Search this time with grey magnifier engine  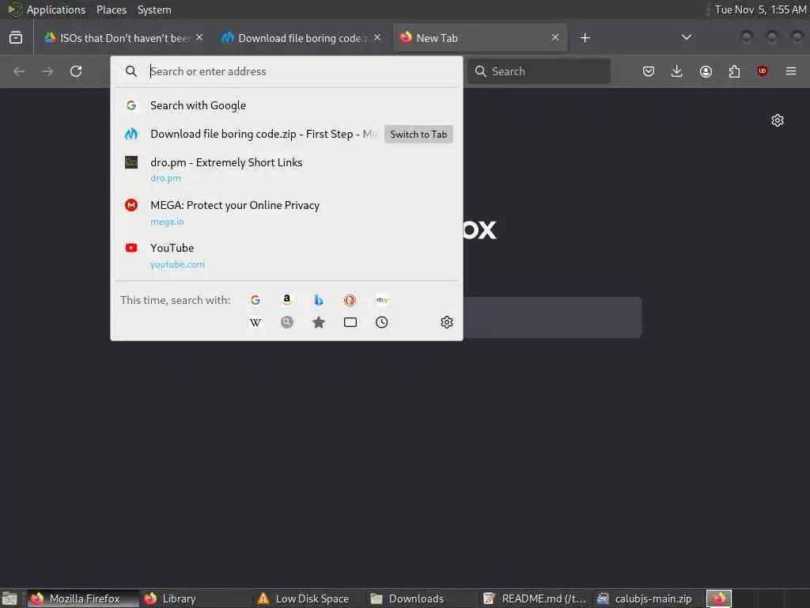(x=286, y=323)
